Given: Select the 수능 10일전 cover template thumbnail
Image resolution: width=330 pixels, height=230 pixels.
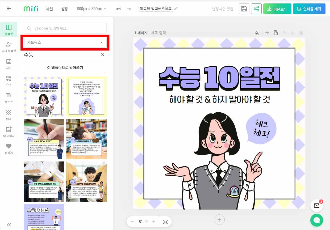Looking at the screenshot, I should pos(44,97).
